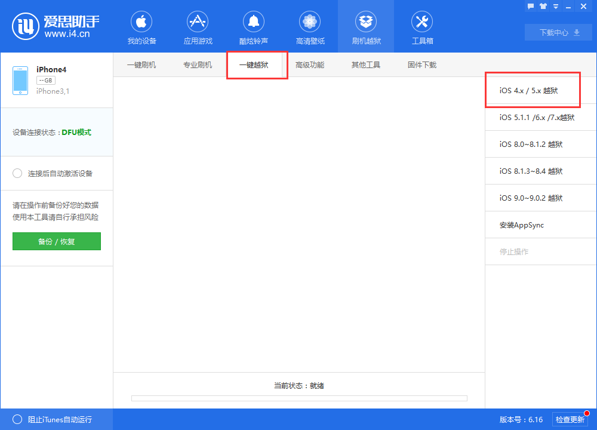Select iOS 5.1.1 /6.x /7.x越狱 option

[541, 117]
